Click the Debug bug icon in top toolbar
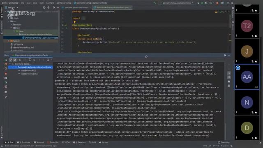 (x=202, y=3)
